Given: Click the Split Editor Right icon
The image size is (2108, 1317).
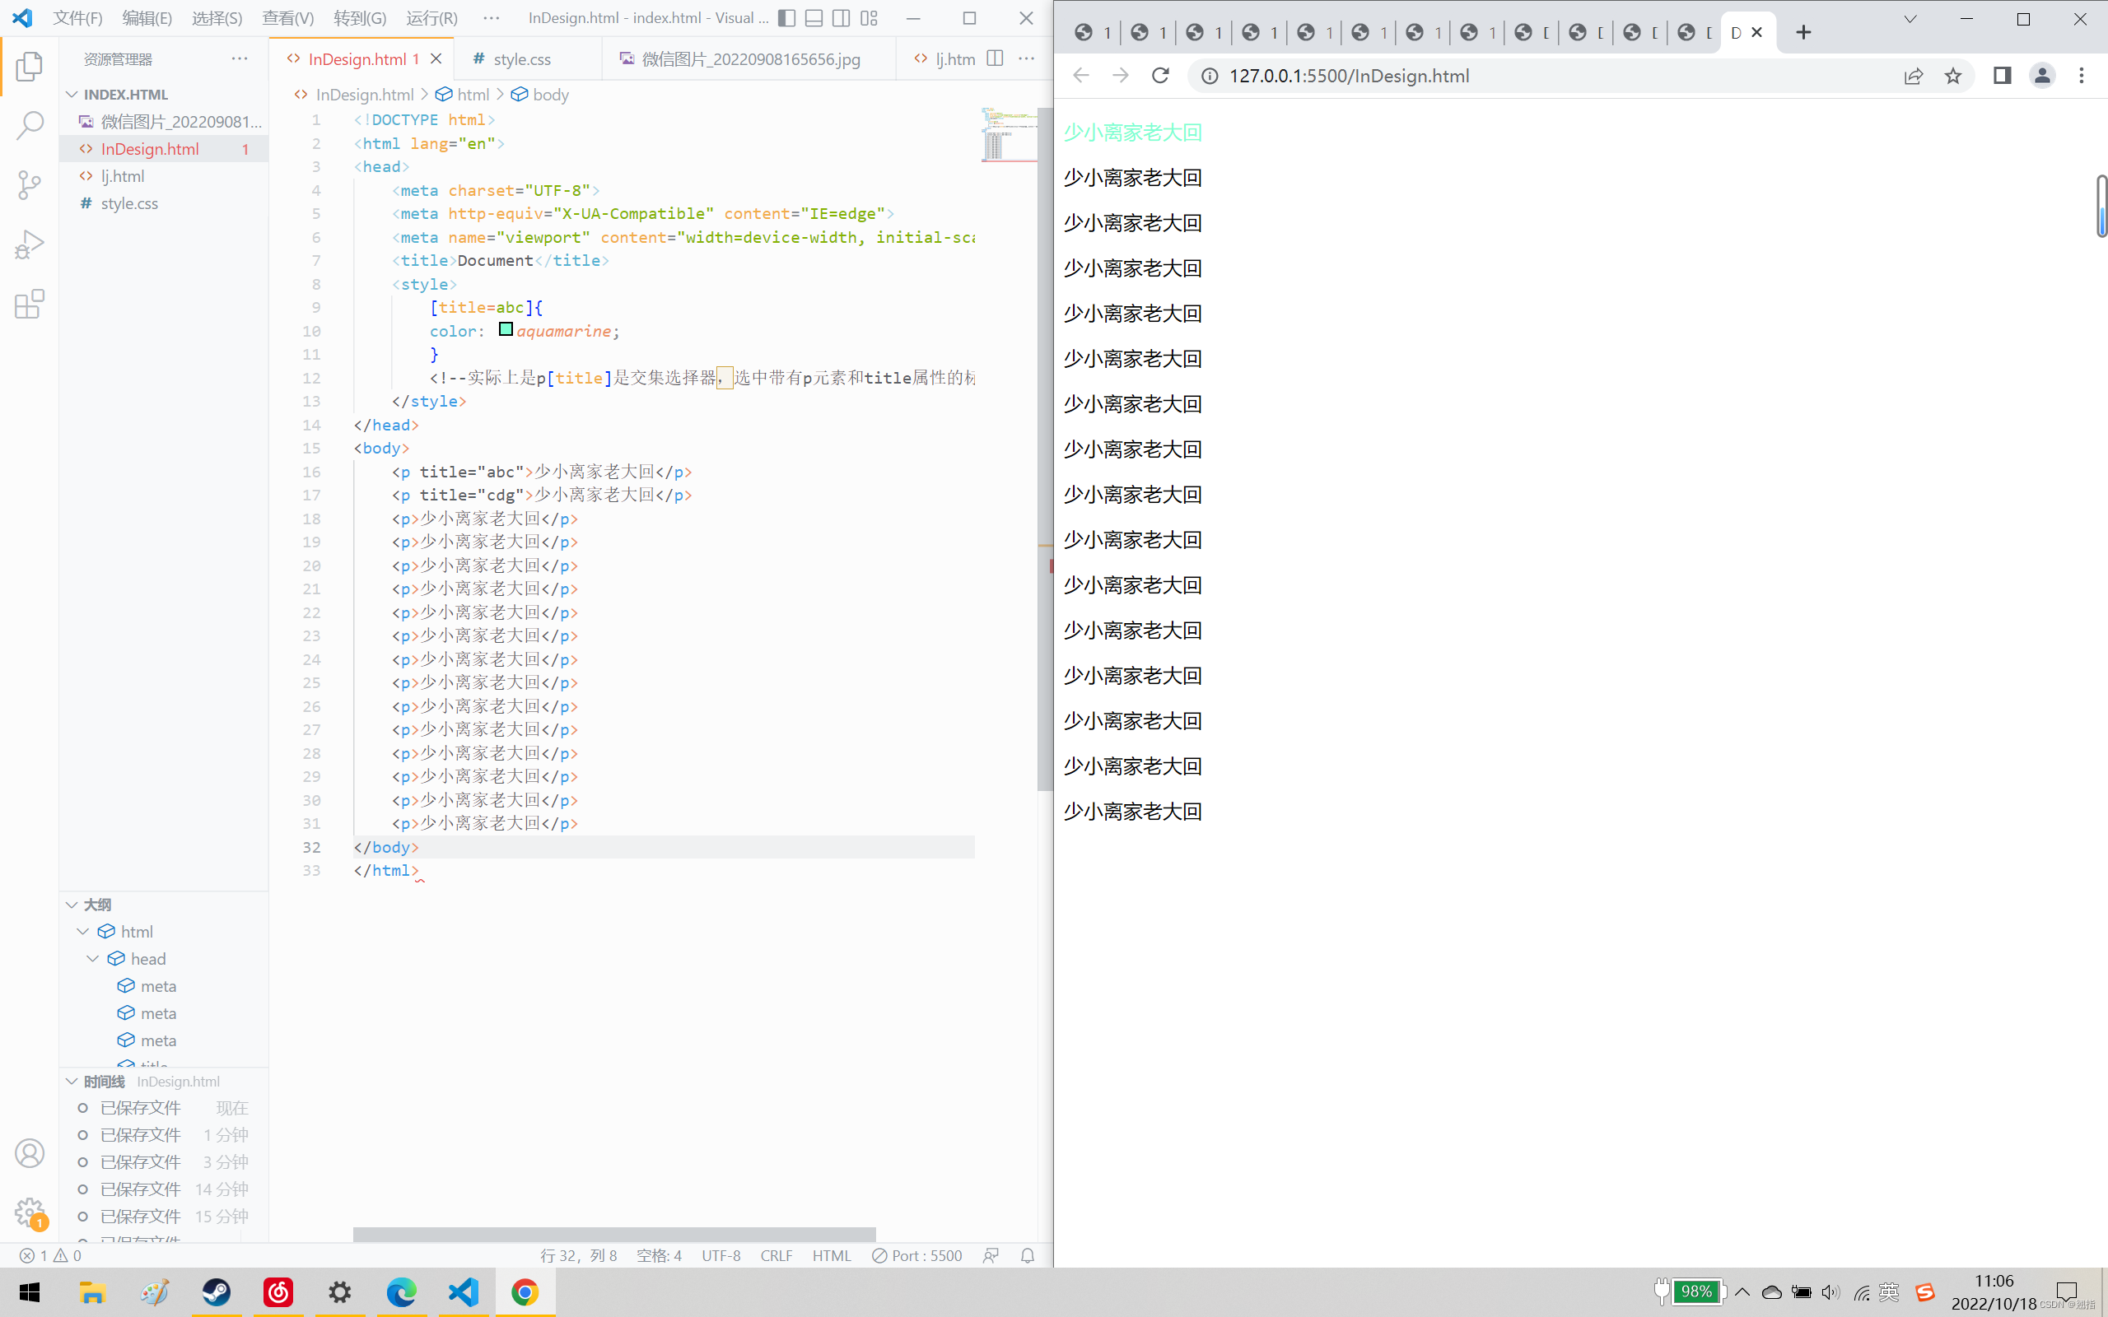Looking at the screenshot, I should pos(995,58).
